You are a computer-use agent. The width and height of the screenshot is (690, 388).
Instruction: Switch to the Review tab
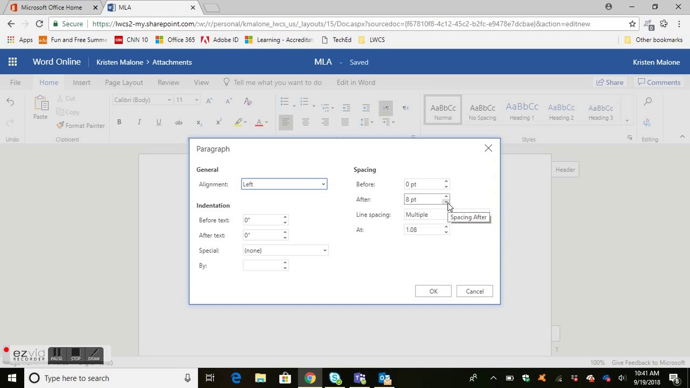click(168, 82)
